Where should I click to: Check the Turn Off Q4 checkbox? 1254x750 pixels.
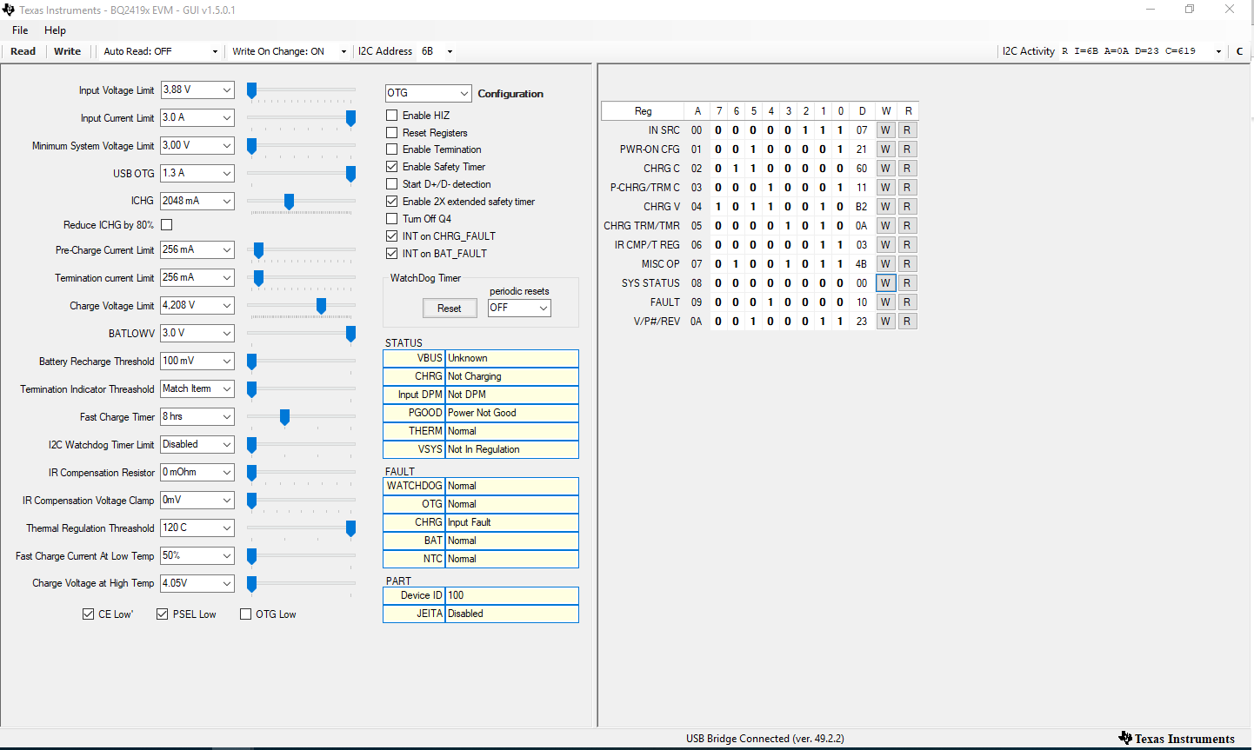click(x=392, y=219)
